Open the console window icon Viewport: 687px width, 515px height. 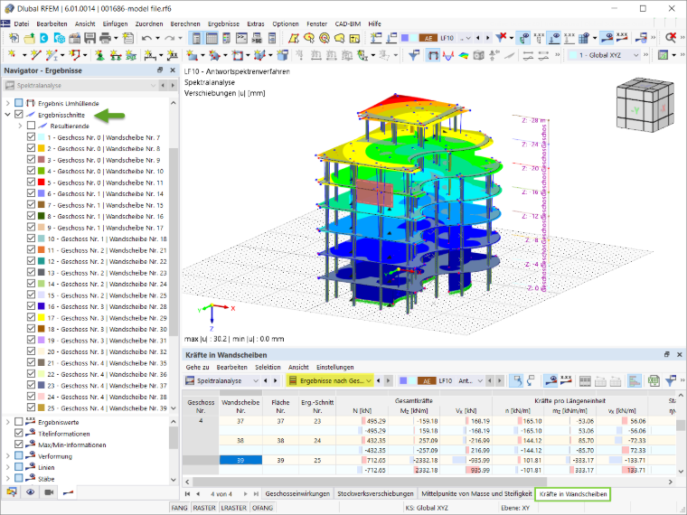(242, 38)
